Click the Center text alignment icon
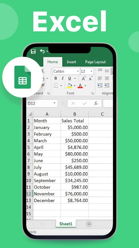Viewport: 139px width, 248px height. [x=107, y=78]
